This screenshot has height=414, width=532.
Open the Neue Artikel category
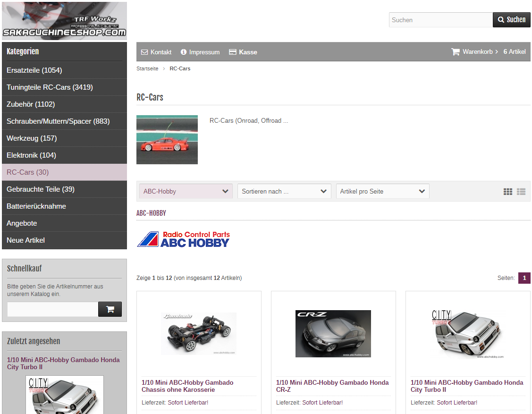click(x=65, y=240)
